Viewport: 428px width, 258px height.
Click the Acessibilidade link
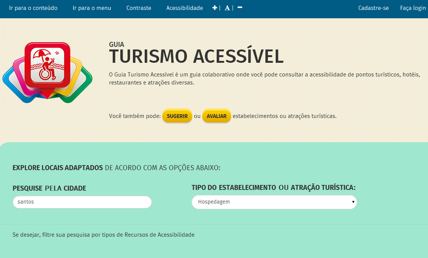[x=184, y=8]
